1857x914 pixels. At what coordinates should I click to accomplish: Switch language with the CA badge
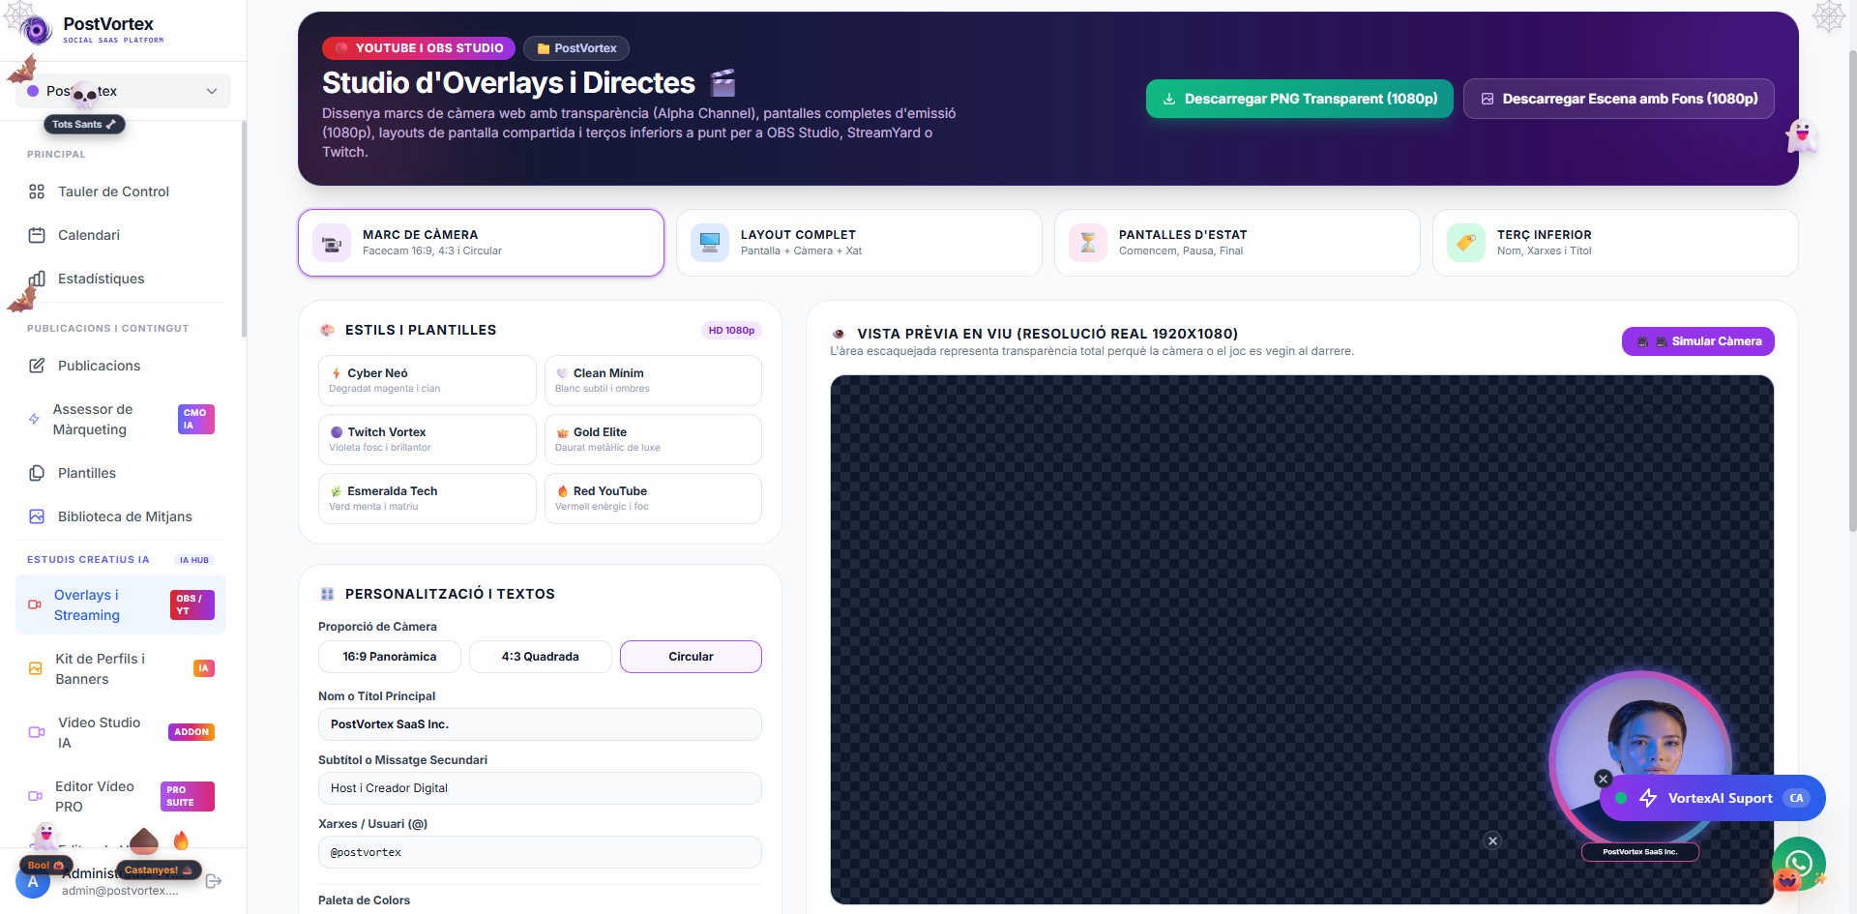1796,798
